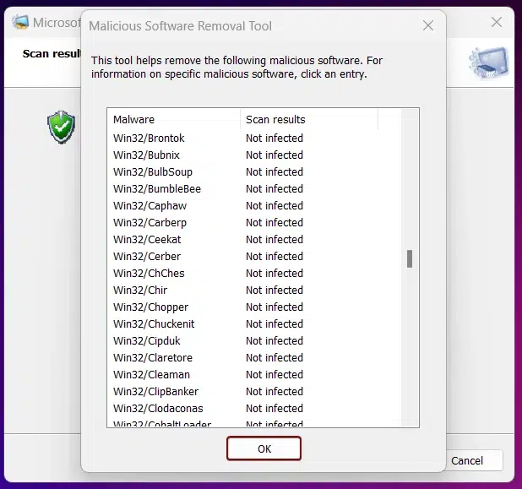Select the Win32/Carberp entry

click(x=150, y=223)
